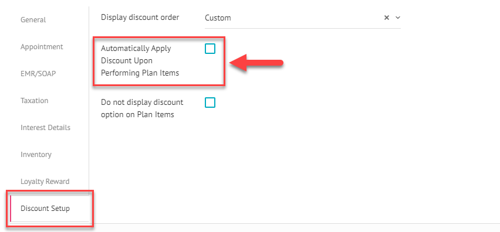Click the pink active indicator beside Discount Setup
This screenshot has height=232, width=500.
tap(11, 209)
